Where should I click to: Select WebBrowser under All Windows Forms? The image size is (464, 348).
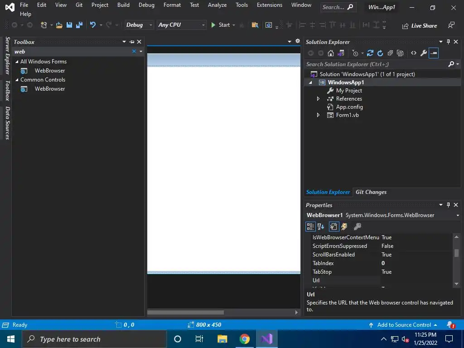50,71
